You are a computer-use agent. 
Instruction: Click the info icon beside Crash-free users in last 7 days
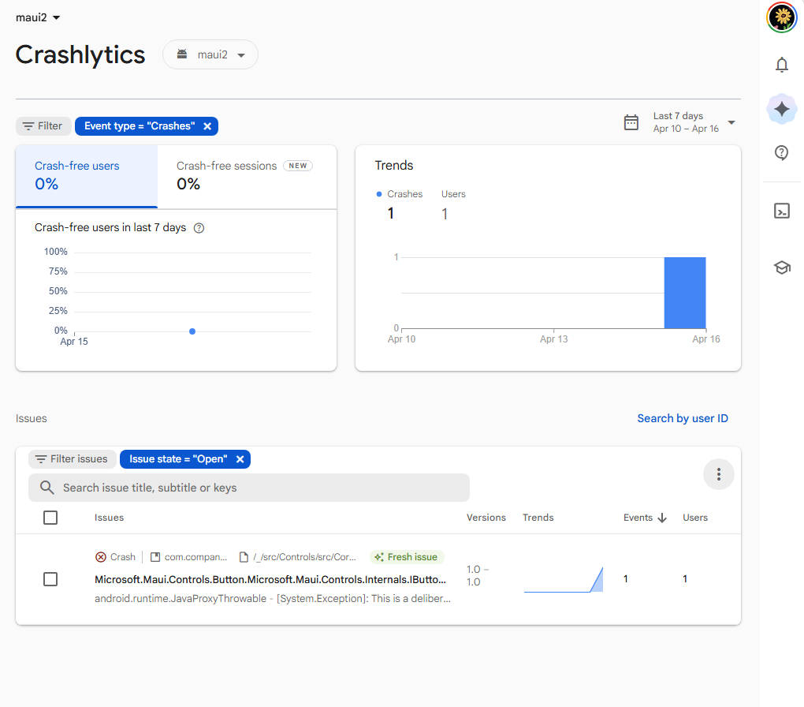[199, 228]
